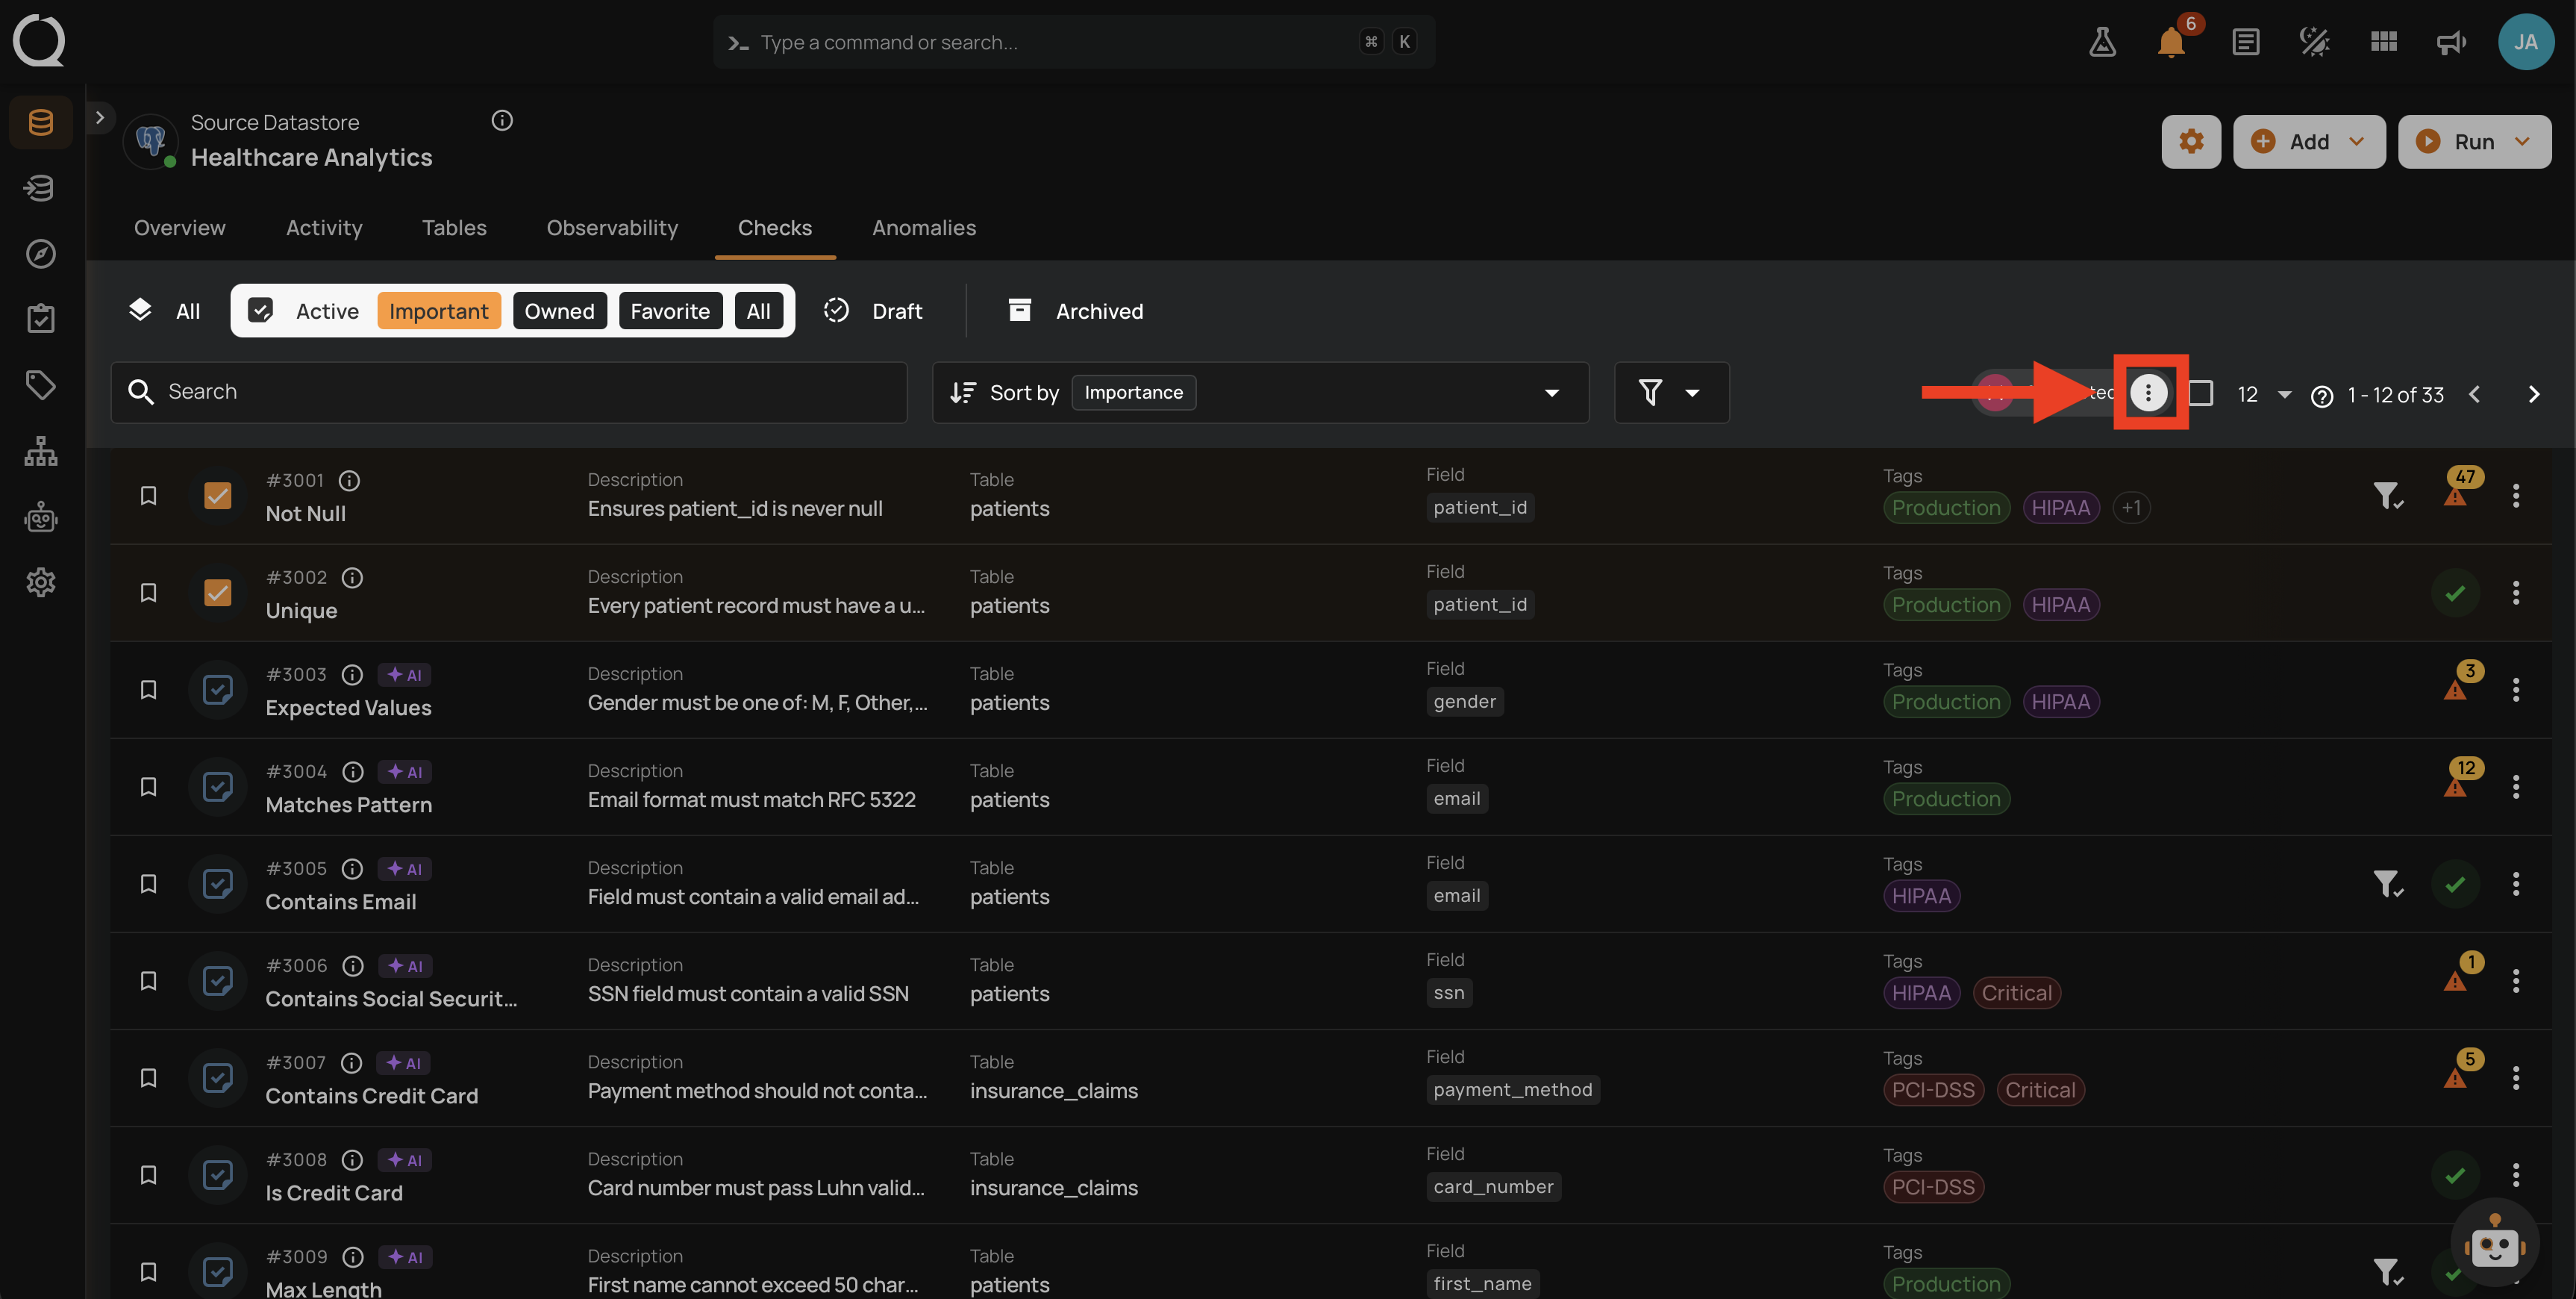The height and width of the screenshot is (1299, 2576).
Task: Open the Library clipboard sidebar icon
Action: [41, 320]
